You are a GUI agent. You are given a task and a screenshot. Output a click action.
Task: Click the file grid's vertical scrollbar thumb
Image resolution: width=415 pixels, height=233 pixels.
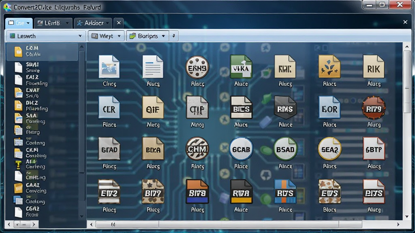tap(407, 82)
